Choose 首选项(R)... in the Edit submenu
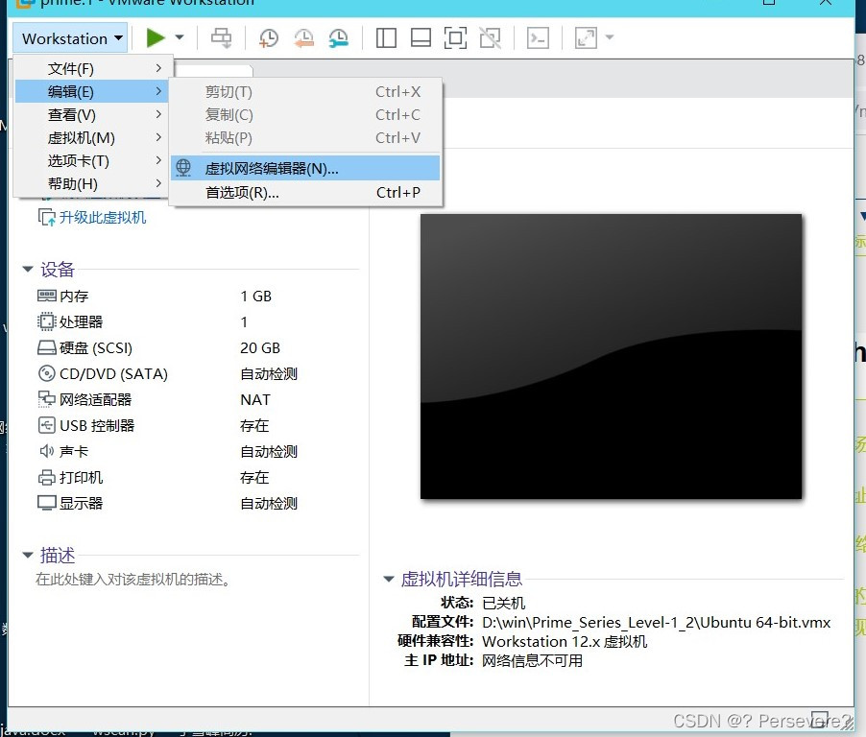Screen dimensions: 866x737 [305, 192]
